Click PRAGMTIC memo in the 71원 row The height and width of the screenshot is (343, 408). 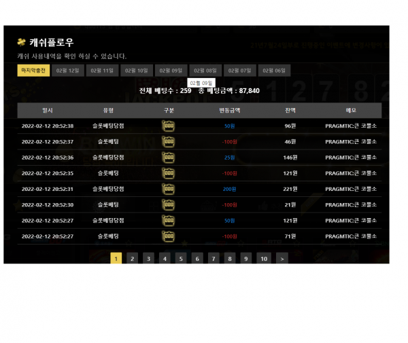click(x=351, y=236)
